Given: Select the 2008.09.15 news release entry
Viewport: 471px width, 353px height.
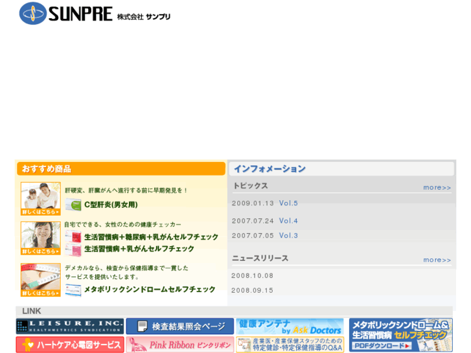Looking at the screenshot, I should pyautogui.click(x=252, y=291).
